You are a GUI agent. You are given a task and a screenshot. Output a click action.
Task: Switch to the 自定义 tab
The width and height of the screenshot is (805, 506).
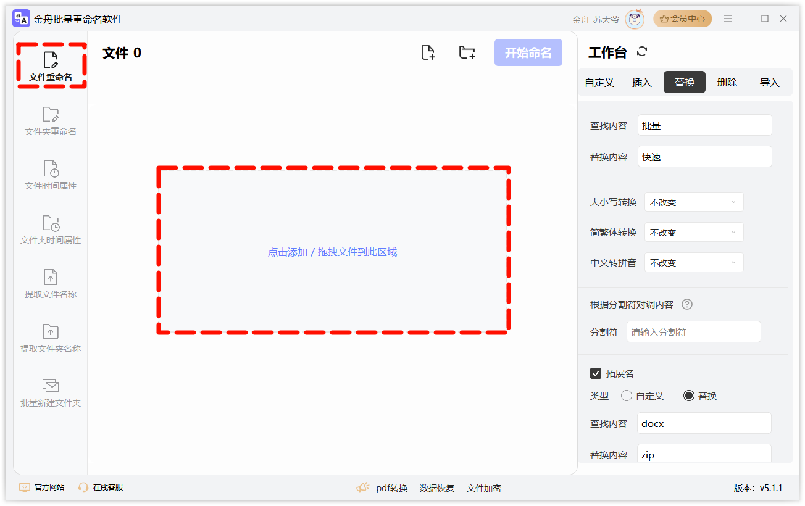coord(599,82)
